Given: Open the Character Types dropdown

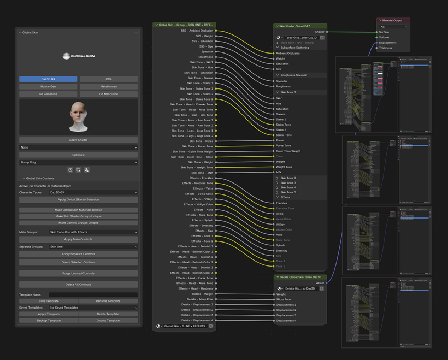Looking at the screenshot, I should pos(93,193).
